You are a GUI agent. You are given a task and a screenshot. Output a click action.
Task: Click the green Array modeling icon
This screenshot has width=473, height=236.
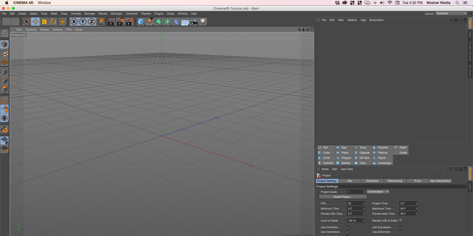pyautogui.click(x=167, y=22)
